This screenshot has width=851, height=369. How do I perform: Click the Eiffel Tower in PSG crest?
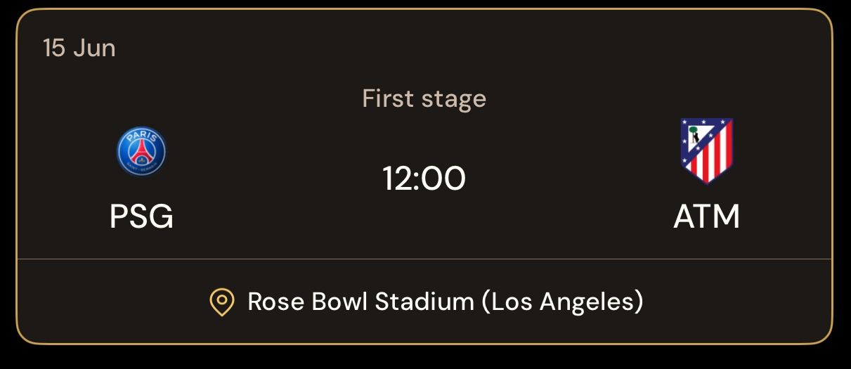coord(141,152)
